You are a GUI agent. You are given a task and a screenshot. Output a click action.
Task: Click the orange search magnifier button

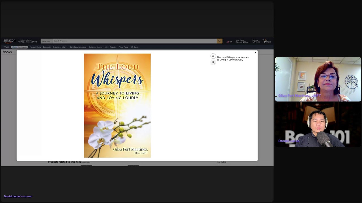click(x=220, y=41)
